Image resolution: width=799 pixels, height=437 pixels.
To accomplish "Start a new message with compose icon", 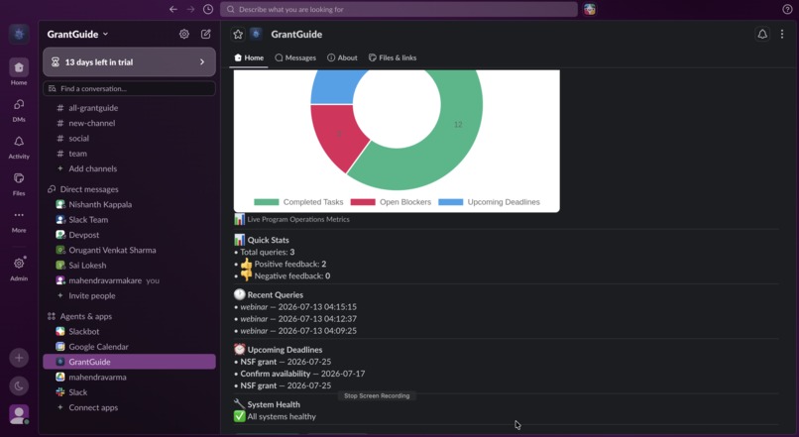I will coord(206,34).
